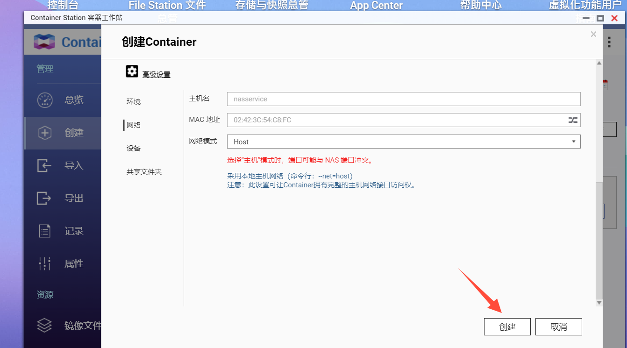Select the 共享文件夹 settings tab
This screenshot has height=348, width=627.
144,171
